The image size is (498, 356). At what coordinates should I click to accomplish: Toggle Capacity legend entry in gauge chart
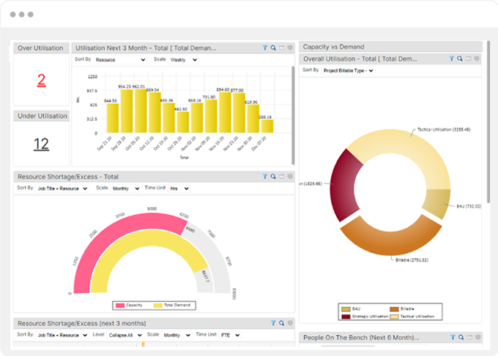pyautogui.click(x=130, y=306)
